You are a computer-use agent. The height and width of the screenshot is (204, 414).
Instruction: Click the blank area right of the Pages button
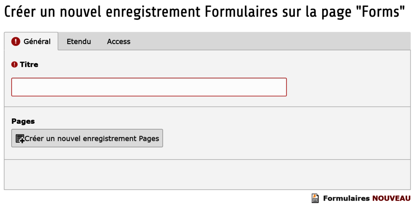[286, 138]
